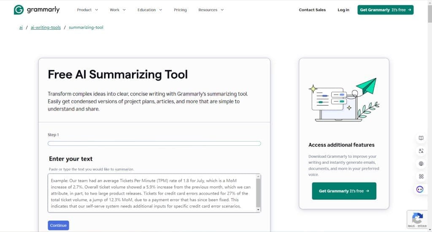
Task: Open the ai-writing-tools breadcrumb link
Action: 46,27
